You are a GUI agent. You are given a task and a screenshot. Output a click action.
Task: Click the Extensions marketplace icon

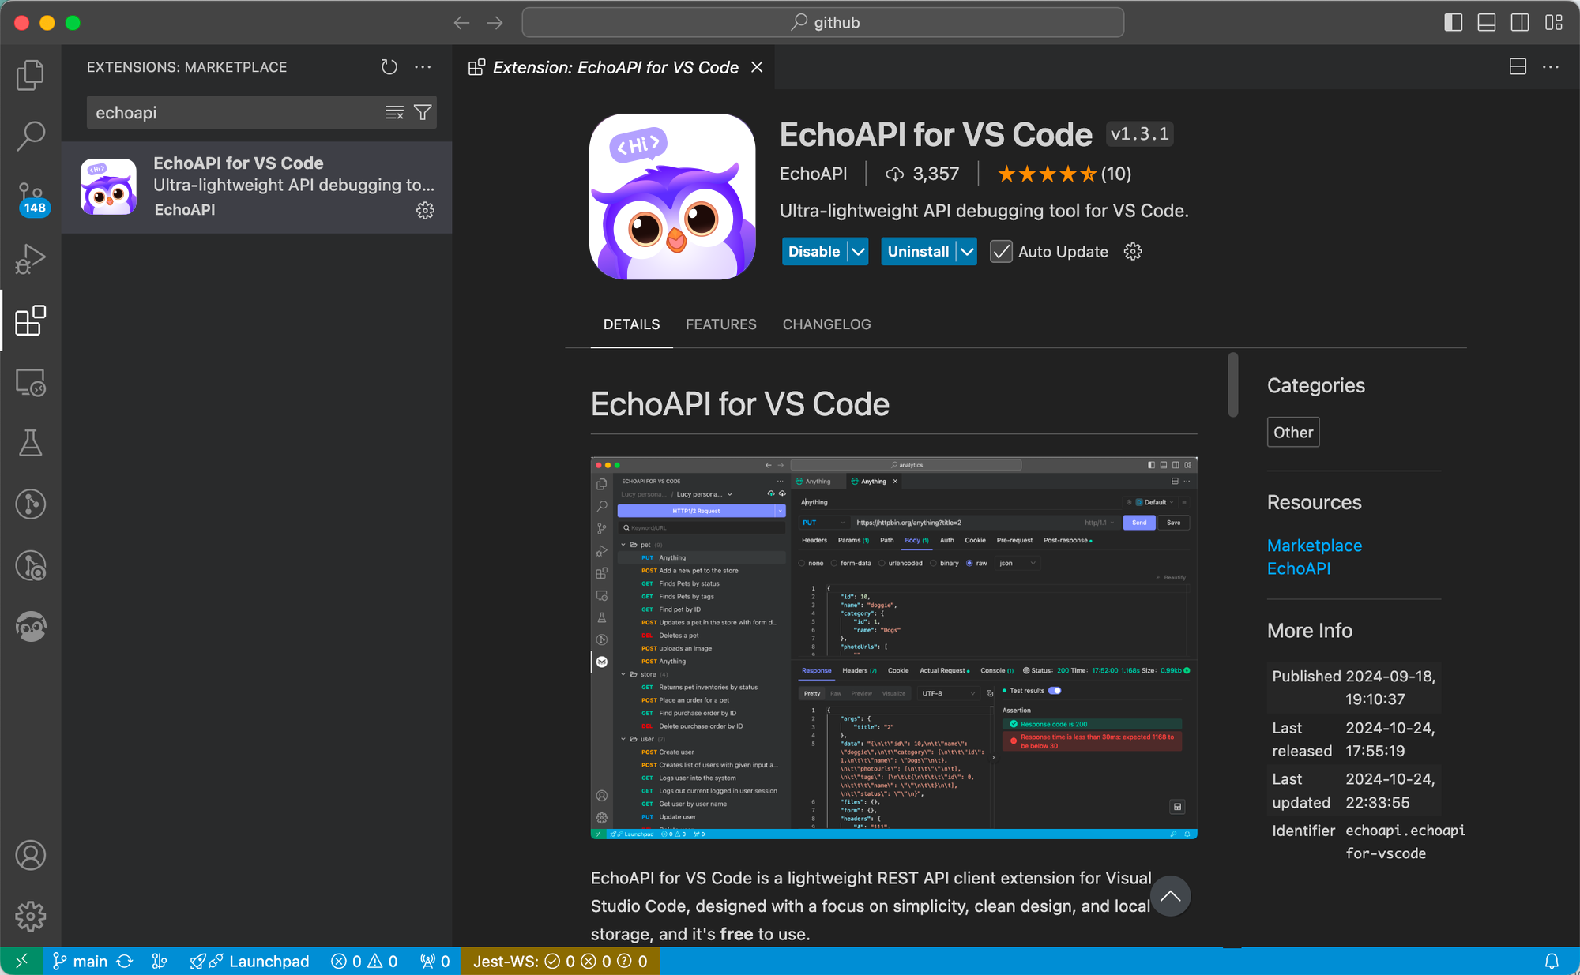[x=31, y=321]
